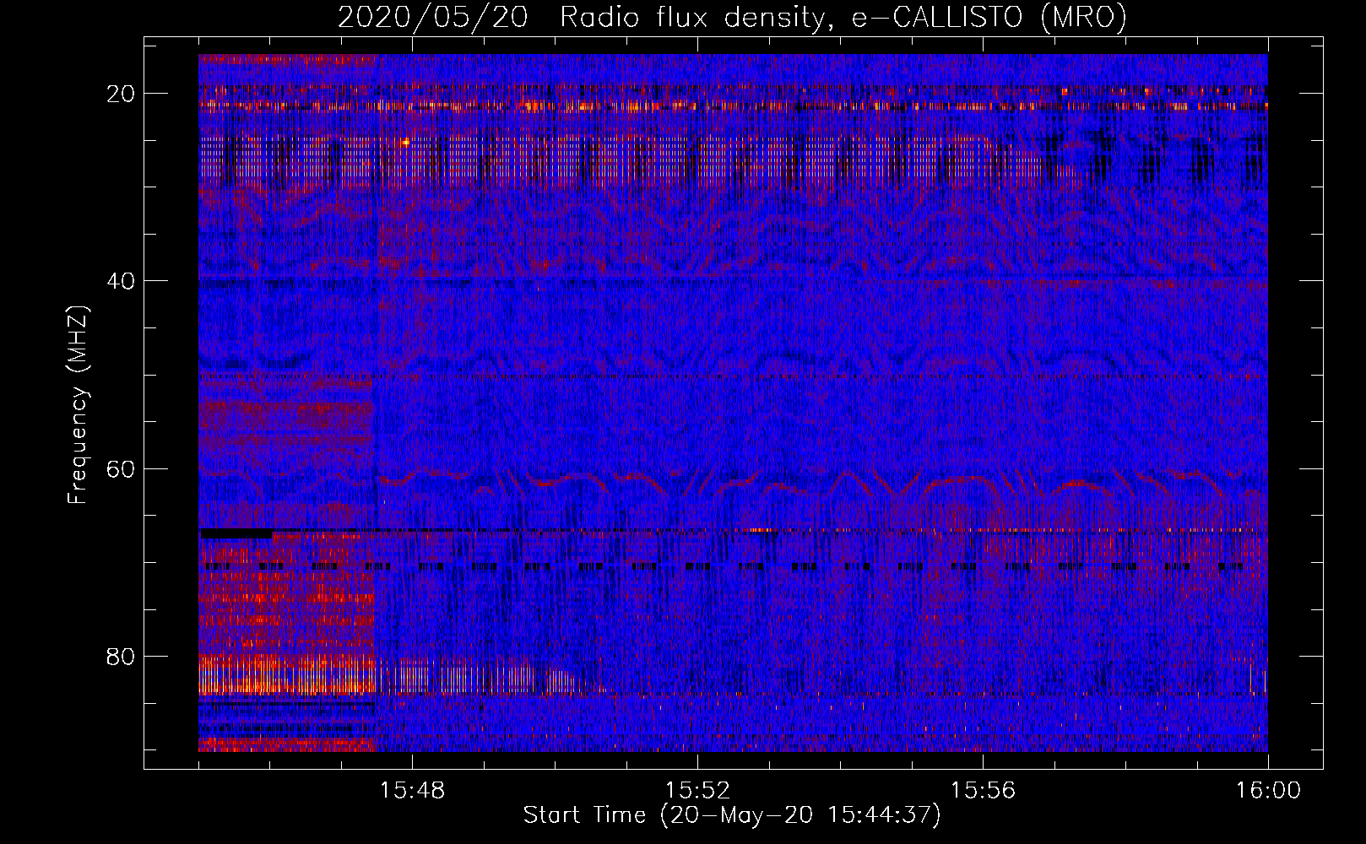Click the 15:56 time tick label
1366x844 pixels.
coord(983,791)
